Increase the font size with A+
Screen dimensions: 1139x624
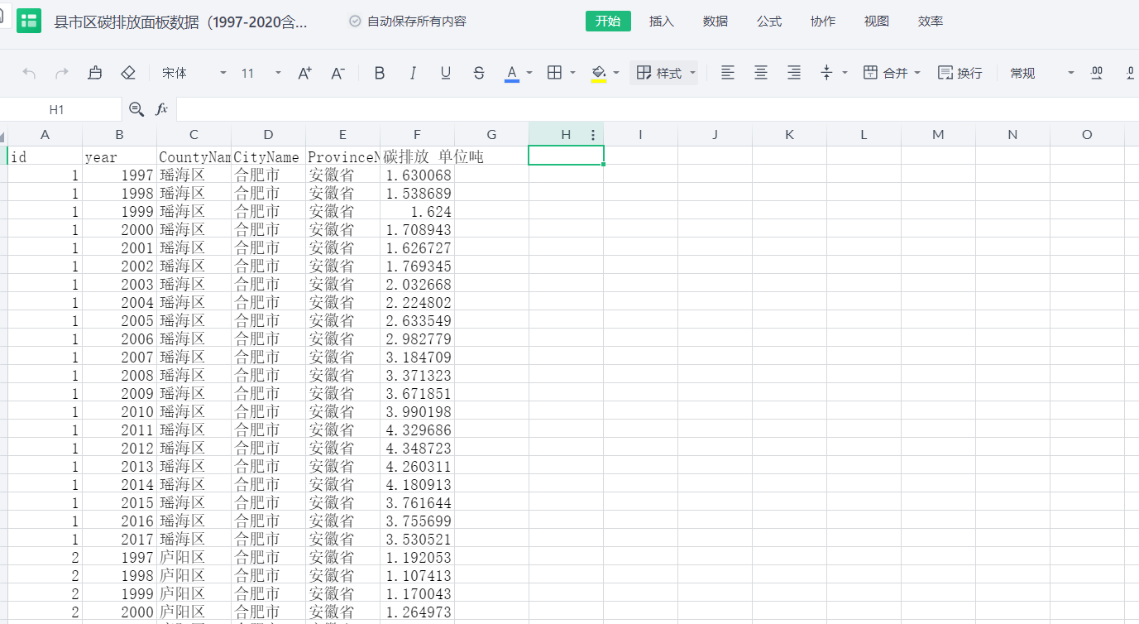[x=304, y=73]
